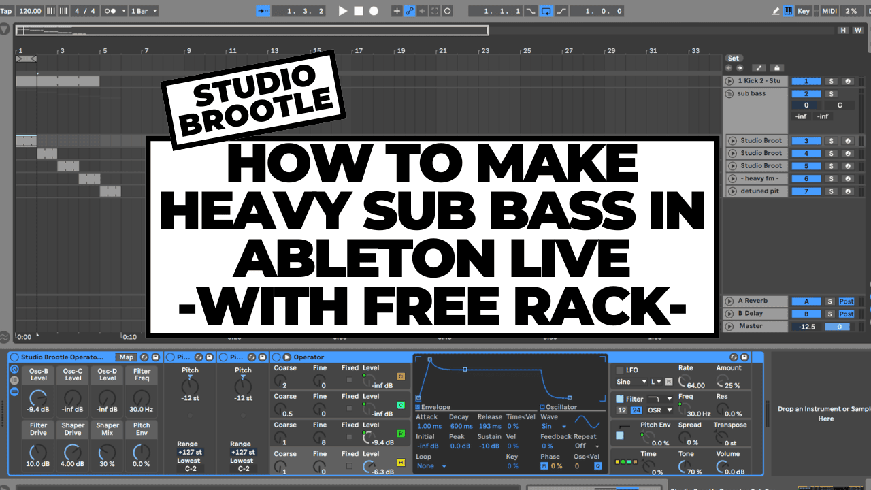The width and height of the screenshot is (871, 490).
Task: Click the Punch-In switch icon
Action: point(531,11)
